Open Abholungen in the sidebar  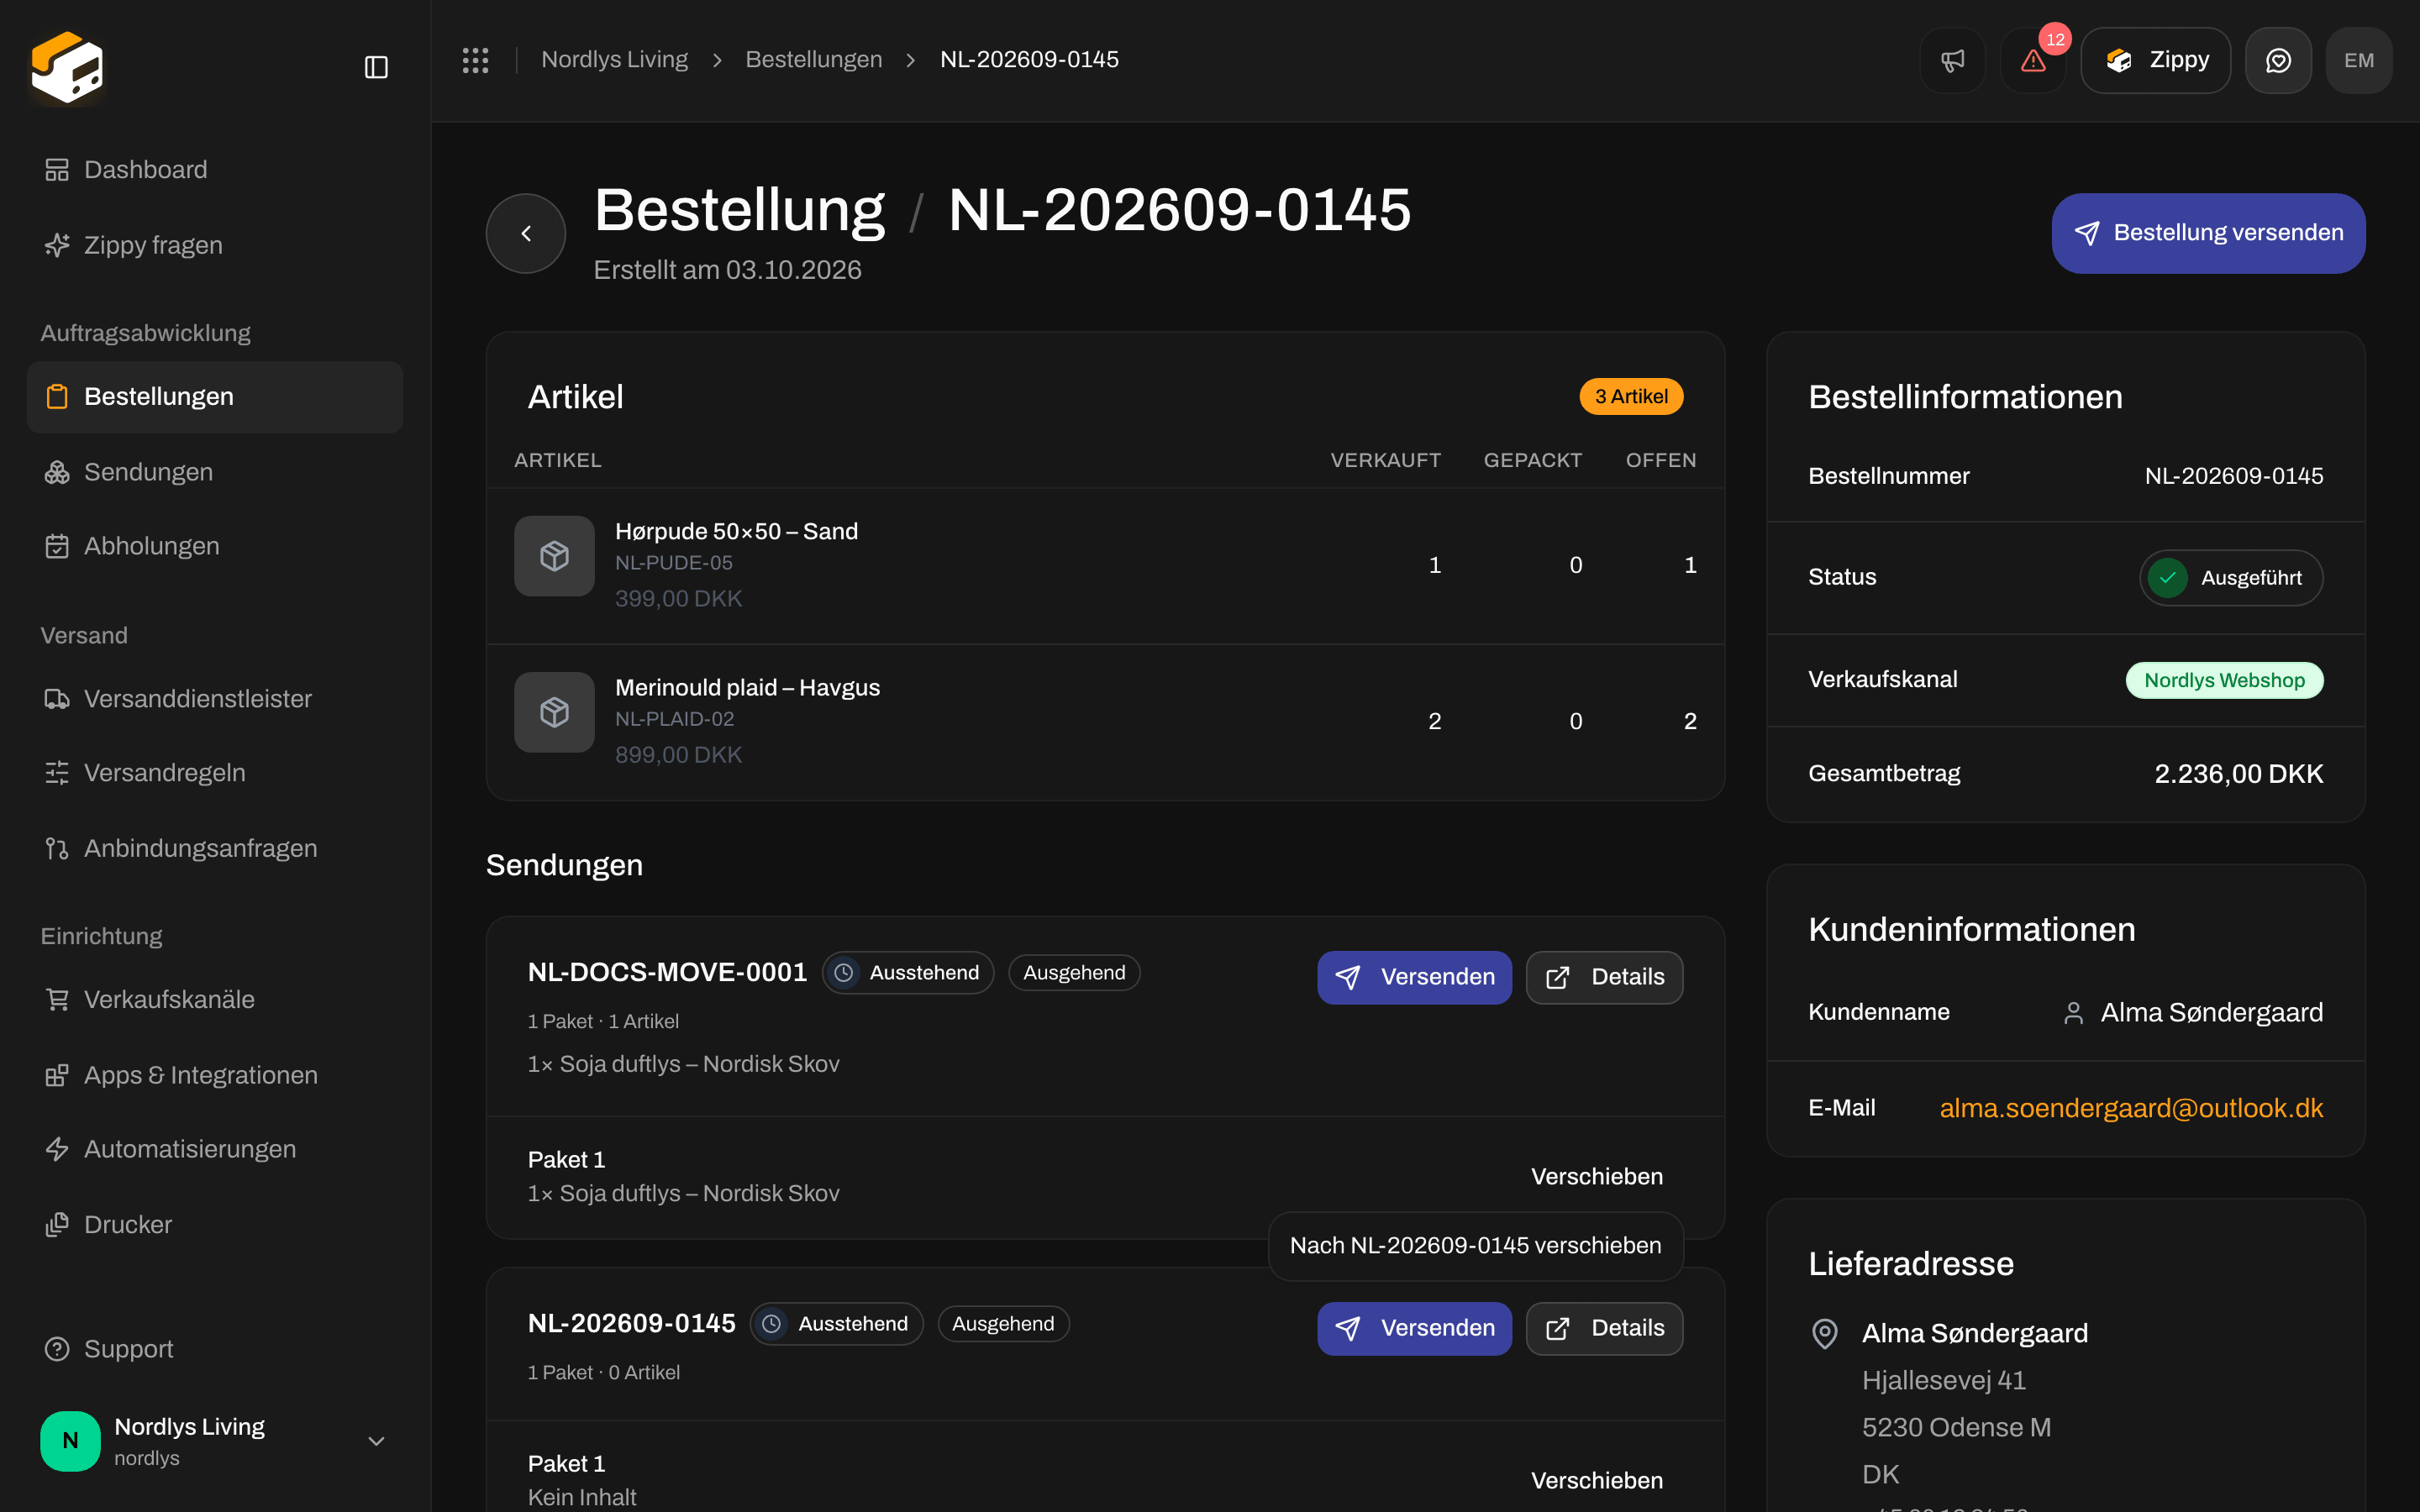coord(215,546)
